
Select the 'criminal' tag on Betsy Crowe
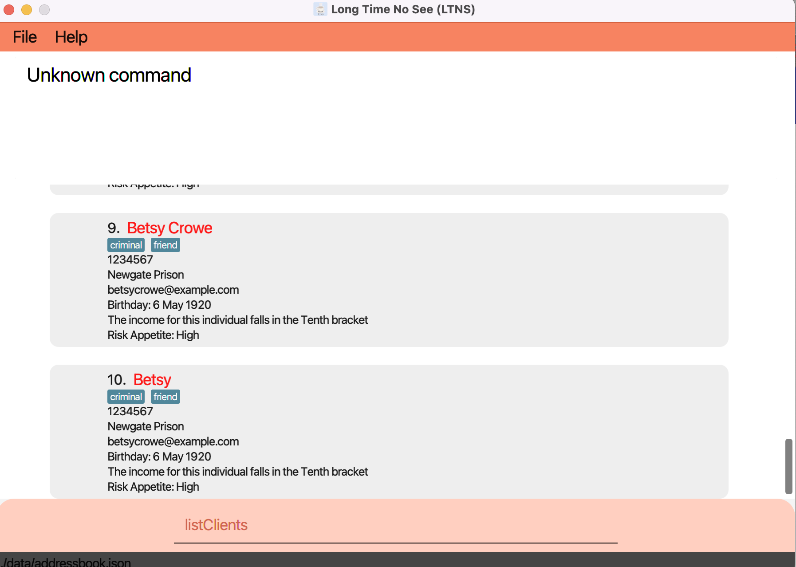126,244
